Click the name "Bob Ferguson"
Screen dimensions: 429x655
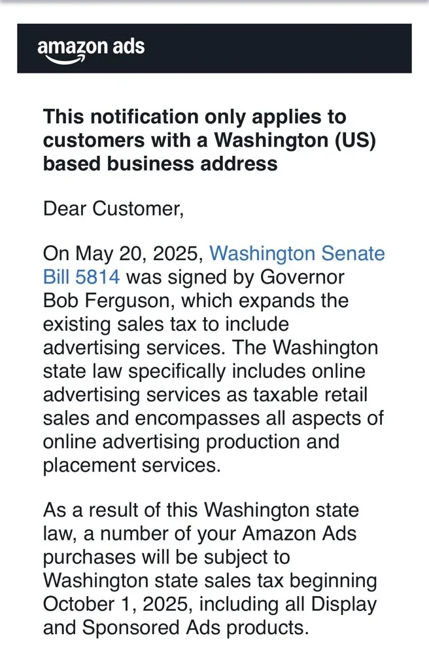click(104, 301)
